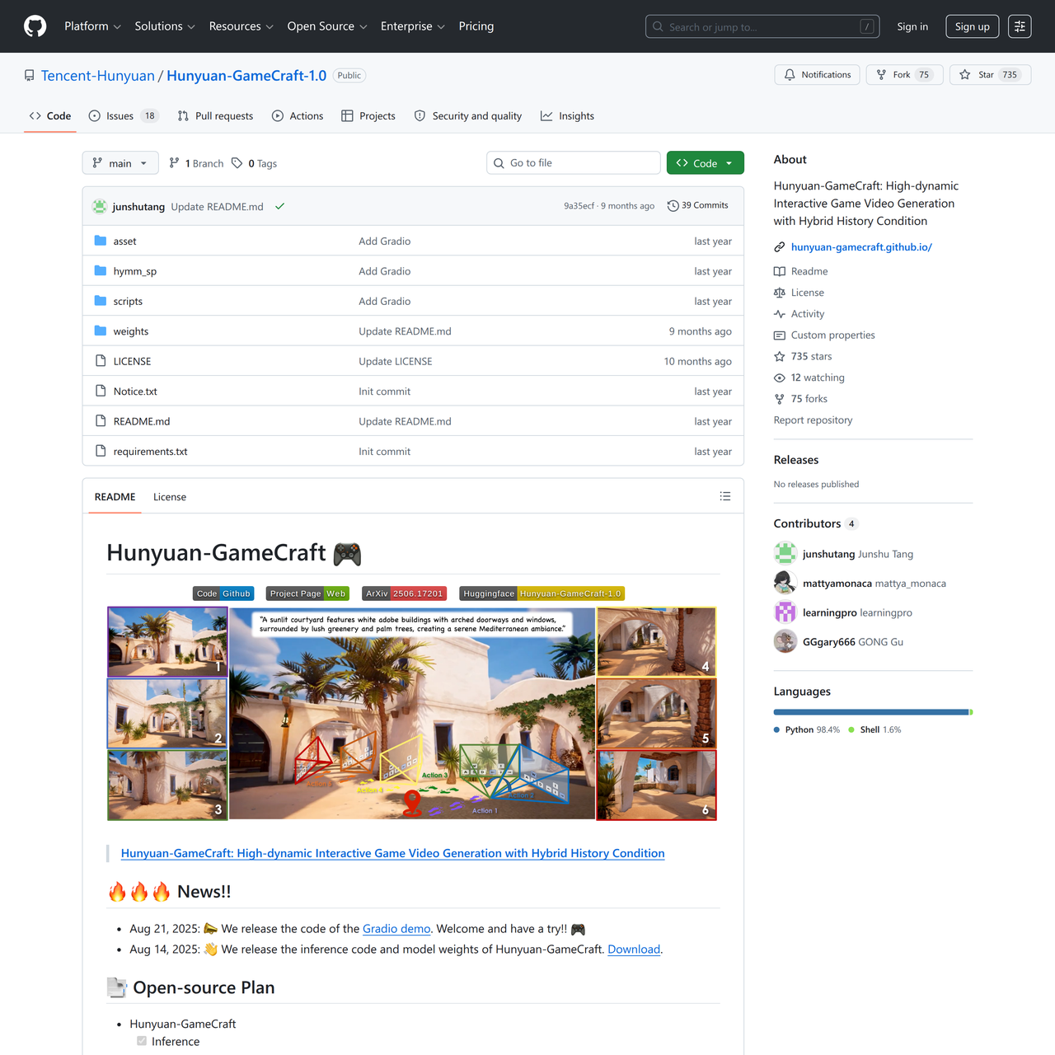This screenshot has width=1055, height=1055.
Task: Open the main branch selector
Action: coord(120,163)
